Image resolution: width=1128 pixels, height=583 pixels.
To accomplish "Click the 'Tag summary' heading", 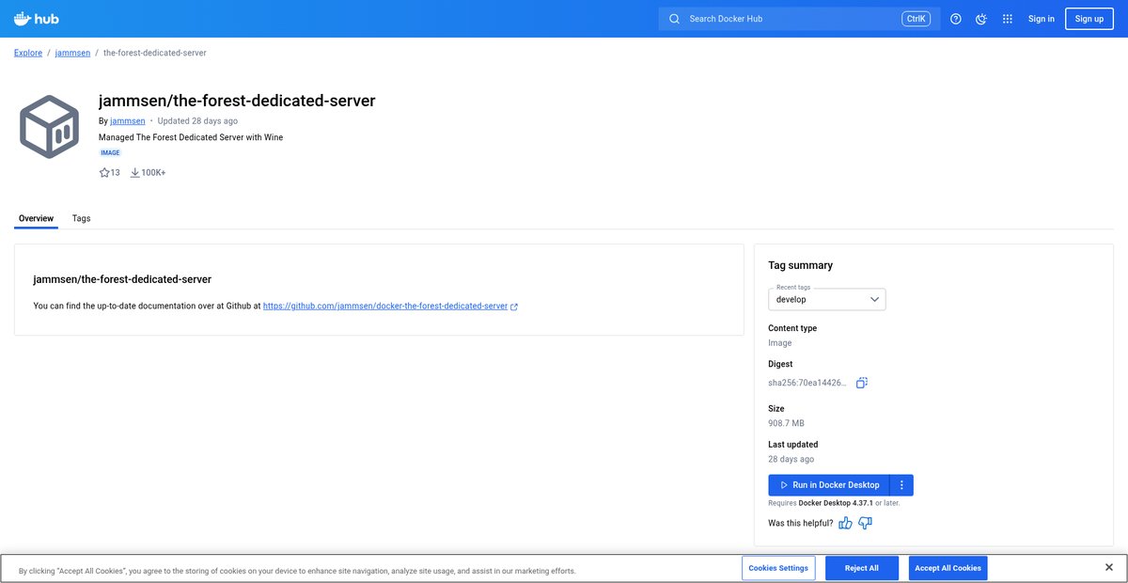I will [x=800, y=265].
